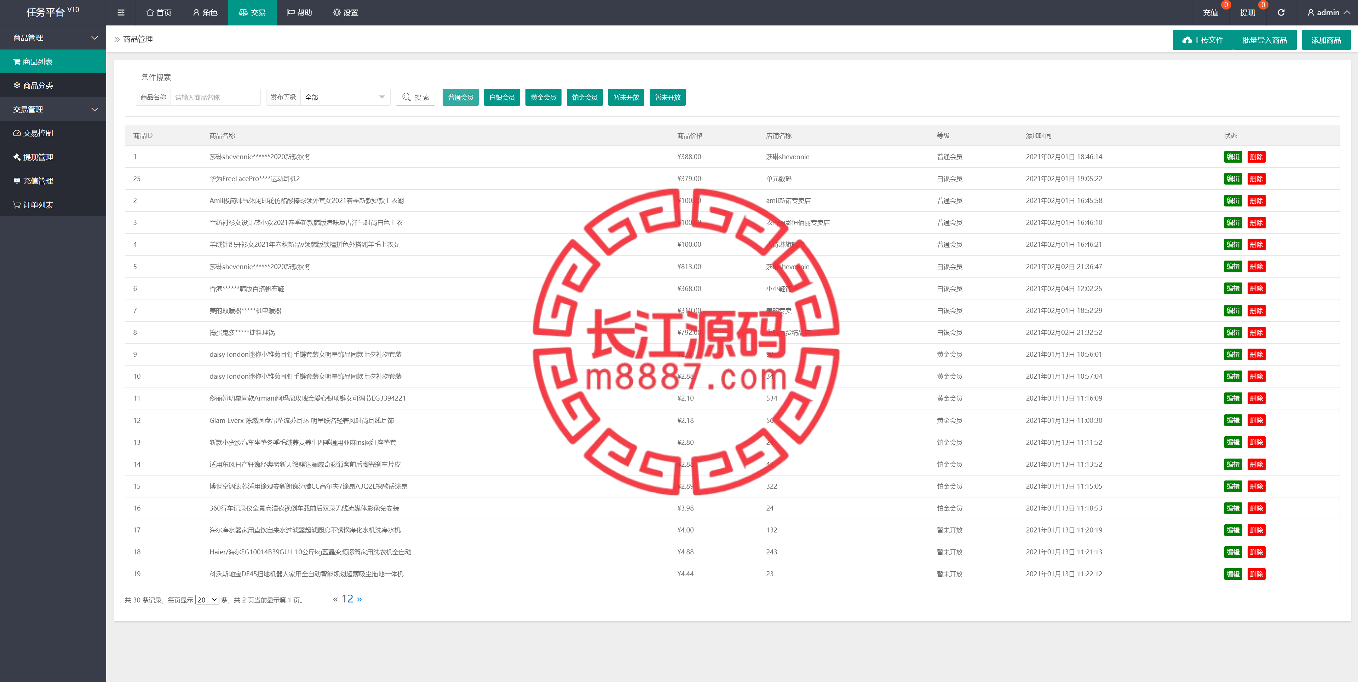Click 提现 withdrawal notification link
The image size is (1358, 682).
(x=1247, y=13)
